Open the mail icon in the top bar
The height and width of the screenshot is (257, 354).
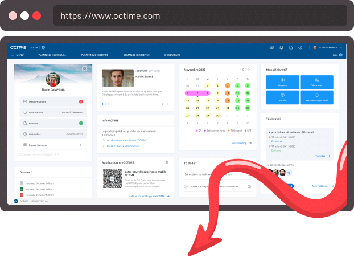(271, 47)
